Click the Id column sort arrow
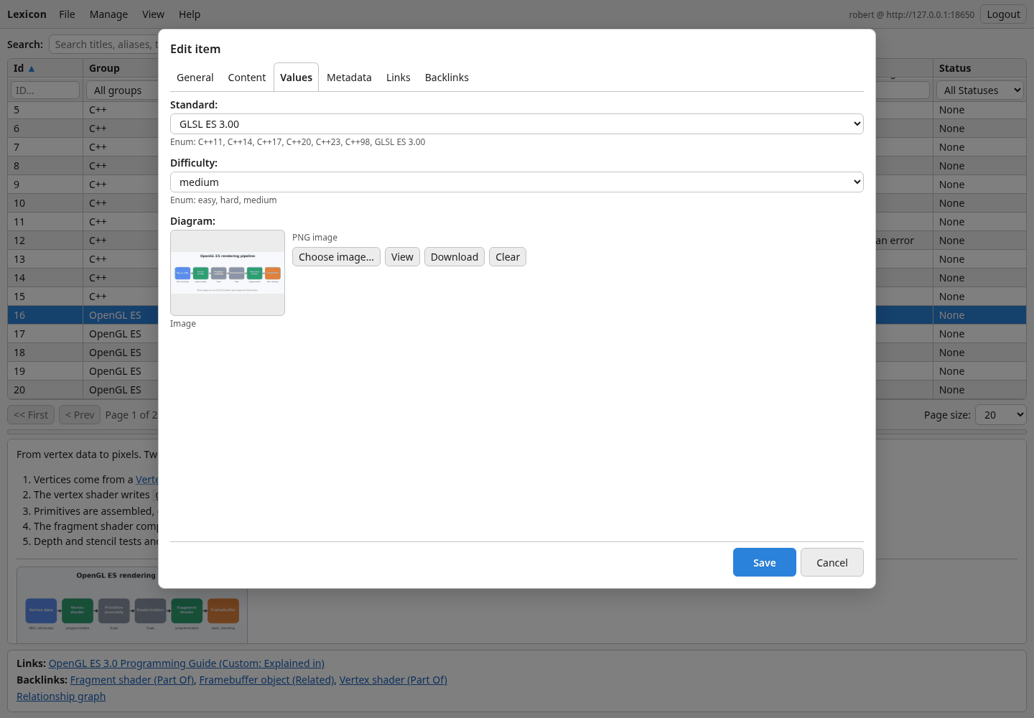Screen dimensions: 1034x718 tap(31, 69)
